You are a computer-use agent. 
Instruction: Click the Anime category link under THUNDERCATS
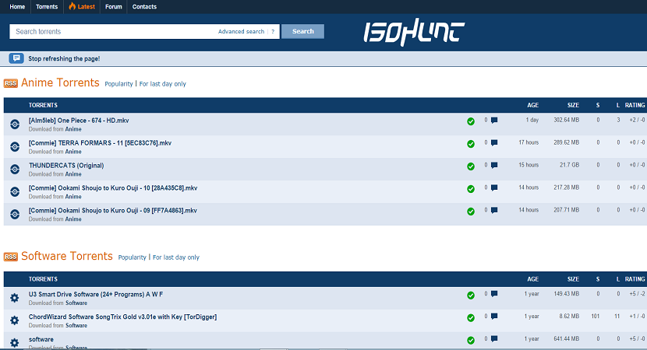(x=73, y=174)
